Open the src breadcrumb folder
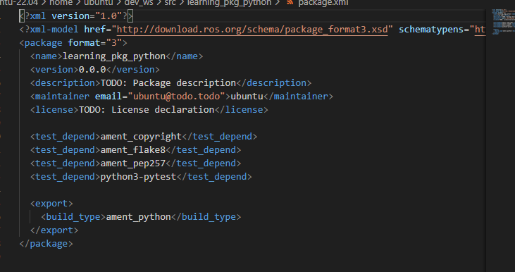The height and width of the screenshot is (272, 515). [170, 3]
